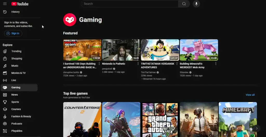Open History in sidebar
Screen dimensions: 266x137
pyautogui.click(x=19, y=12)
